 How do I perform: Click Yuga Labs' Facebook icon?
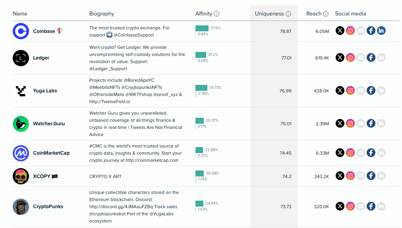coord(371,90)
